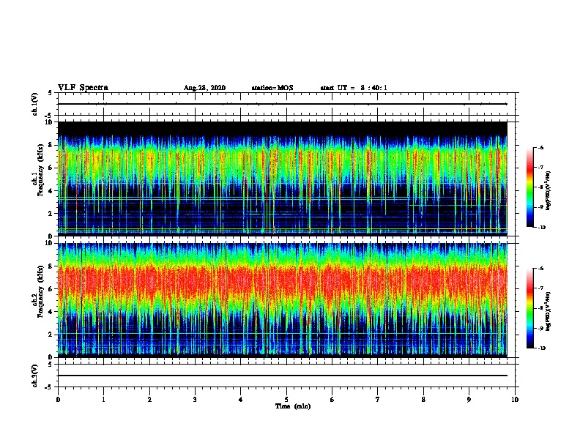Viewport: 580px width, 448px height.
Task: Click tick label "1" on the Time axis
Action: [103, 400]
